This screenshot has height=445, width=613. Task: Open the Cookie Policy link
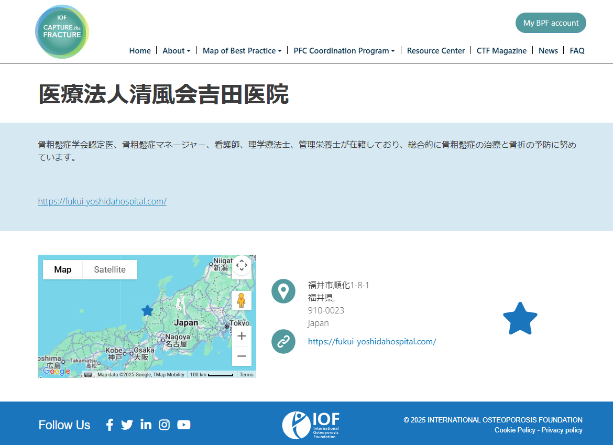pyautogui.click(x=515, y=430)
